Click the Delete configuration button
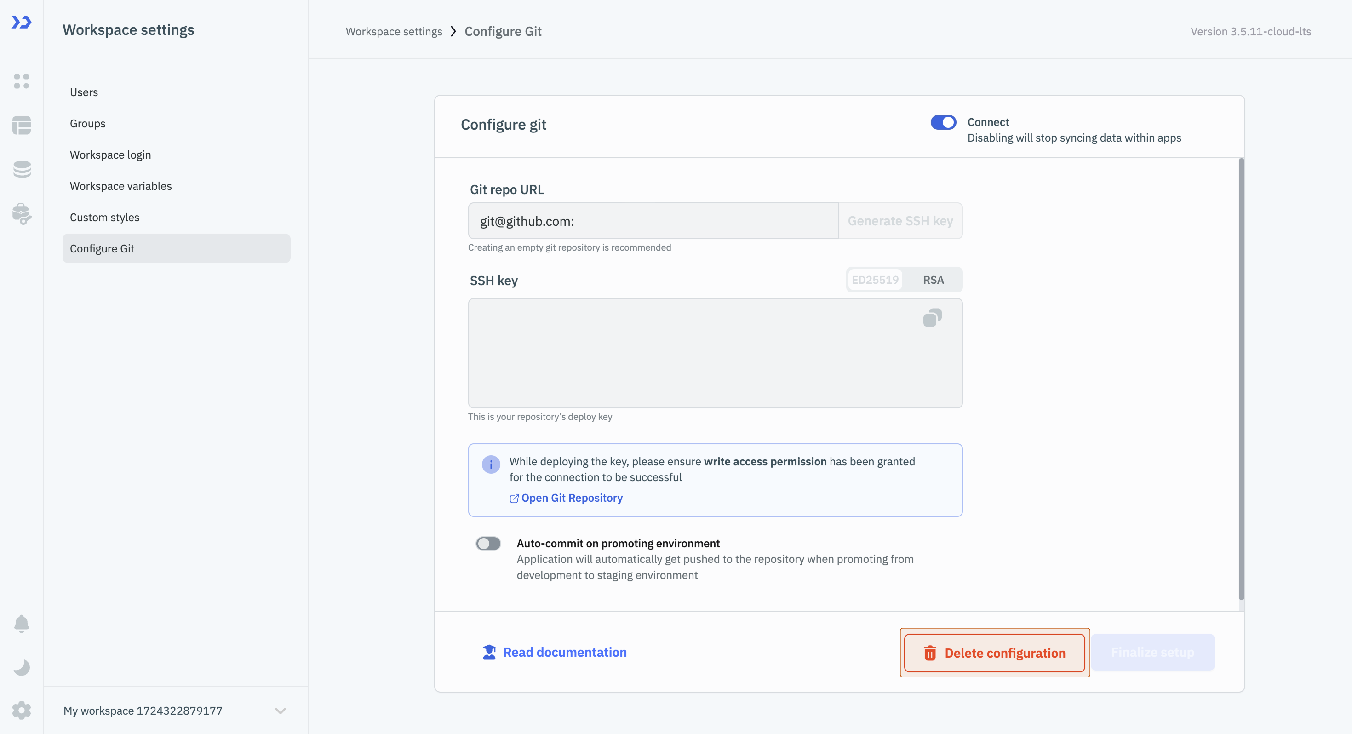 click(x=995, y=653)
